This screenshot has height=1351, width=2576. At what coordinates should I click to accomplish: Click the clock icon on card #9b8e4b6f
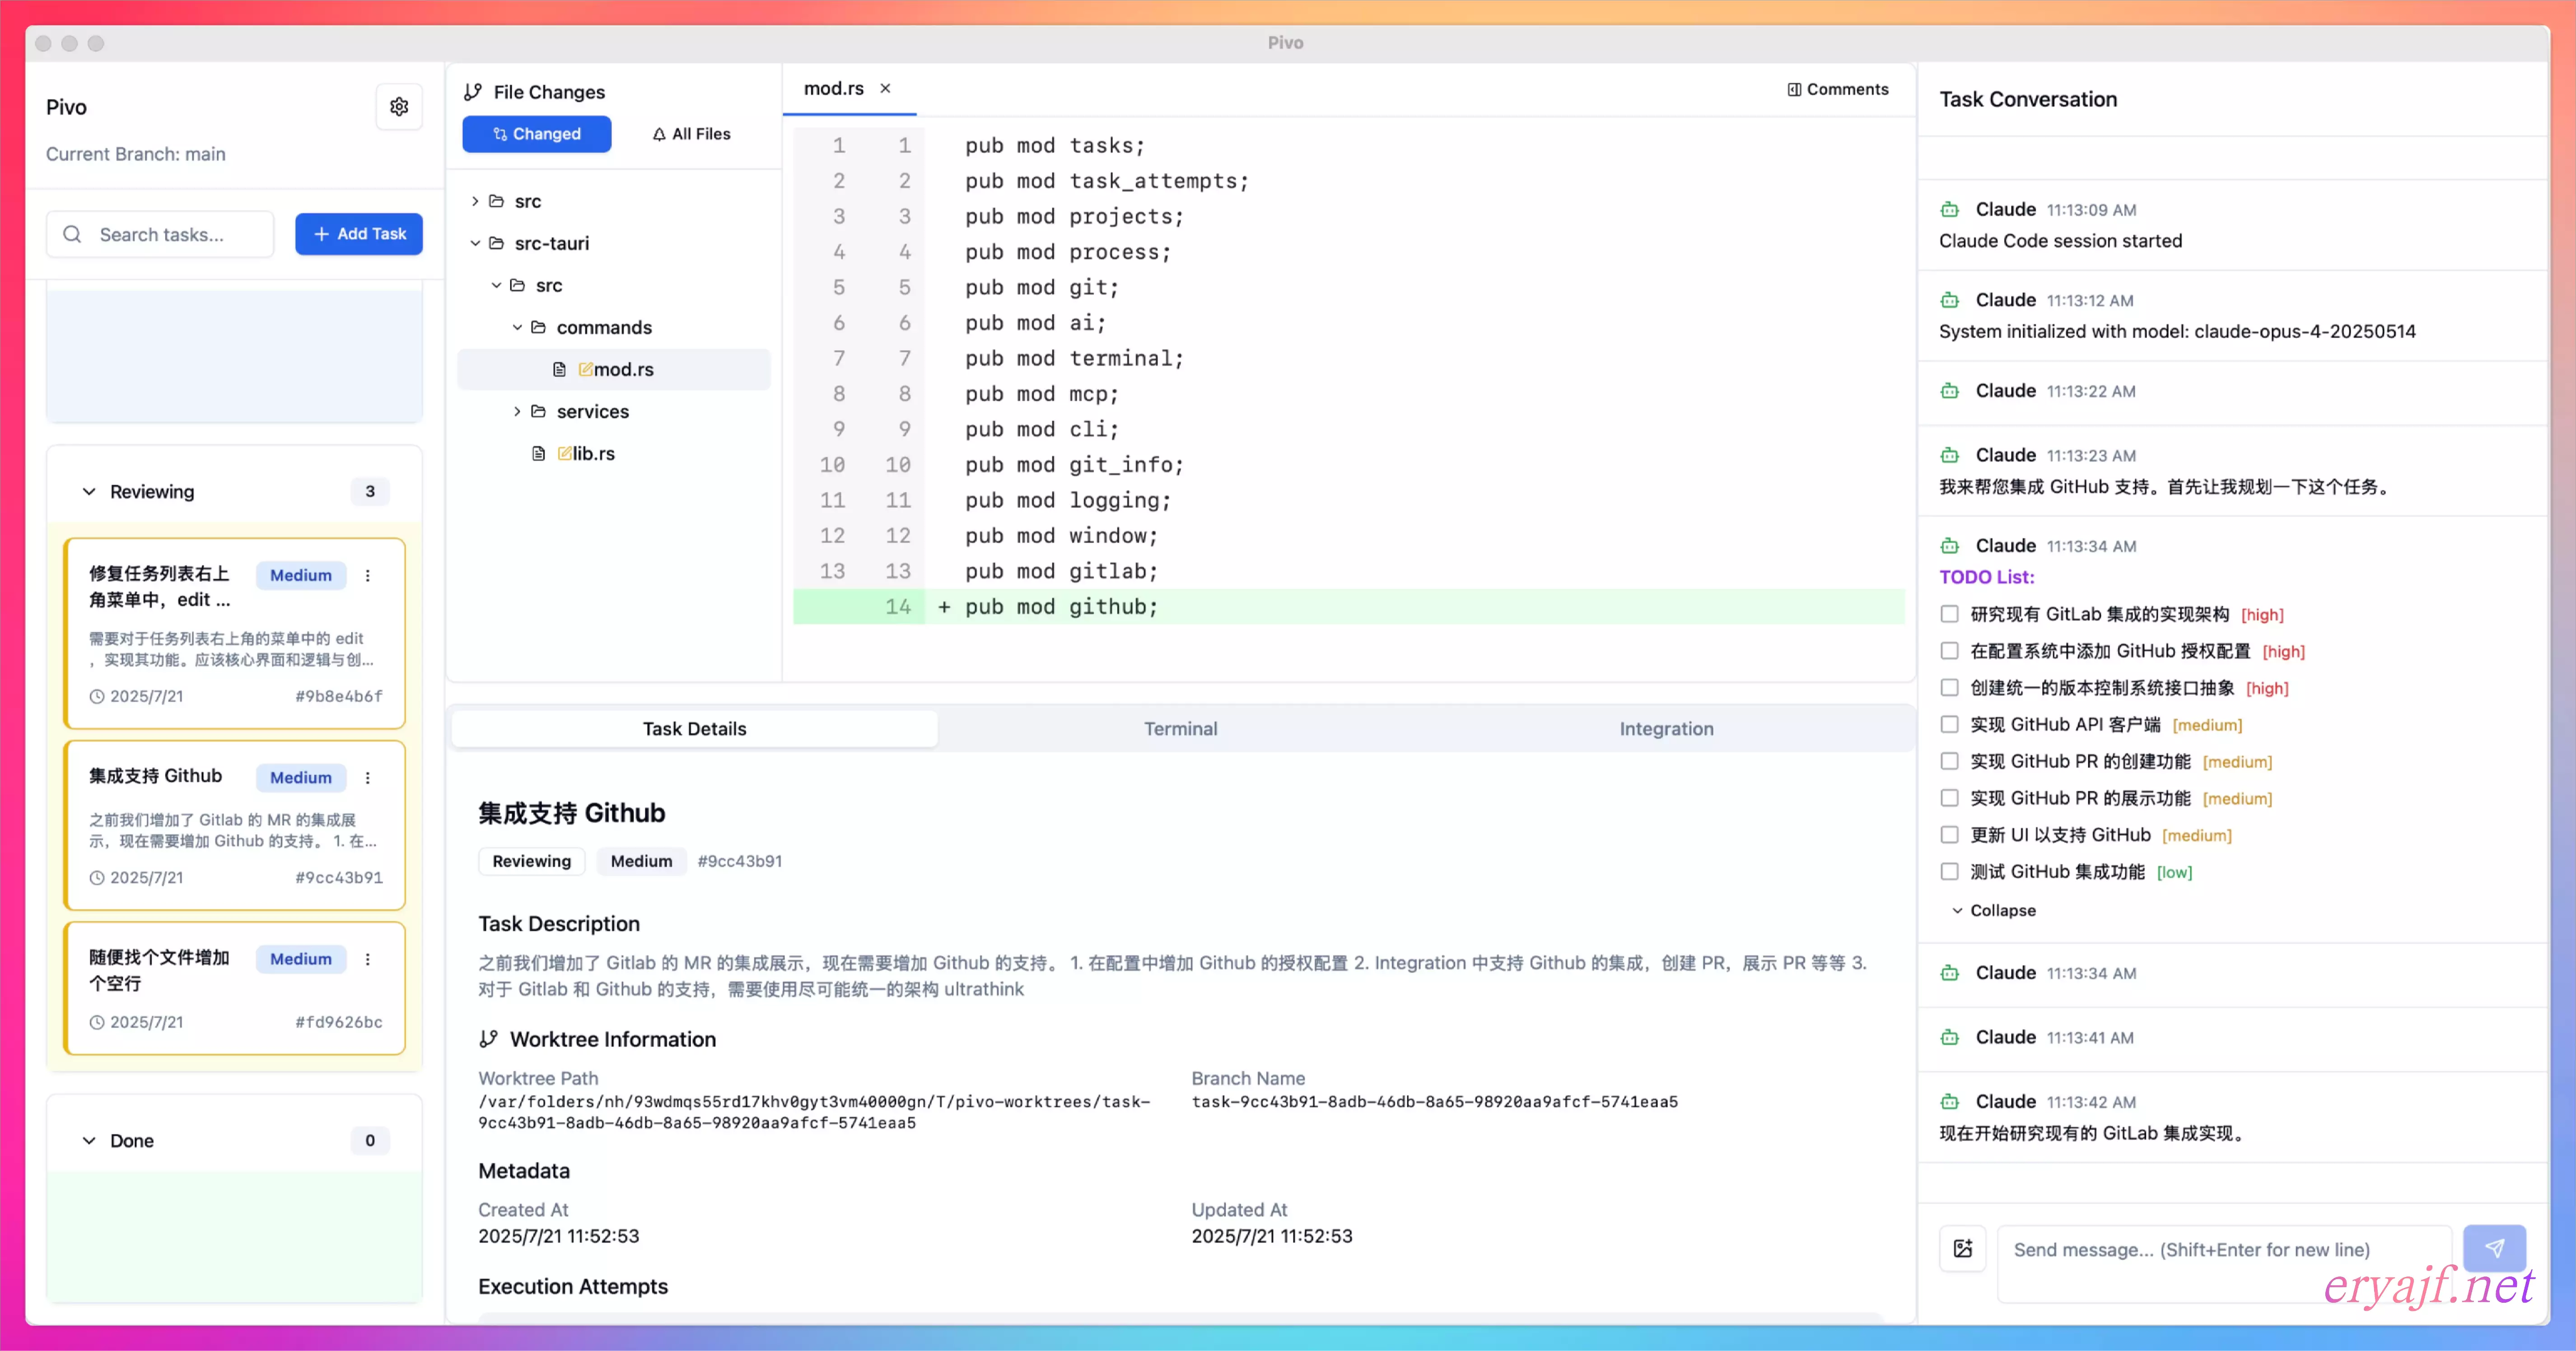[x=97, y=697]
